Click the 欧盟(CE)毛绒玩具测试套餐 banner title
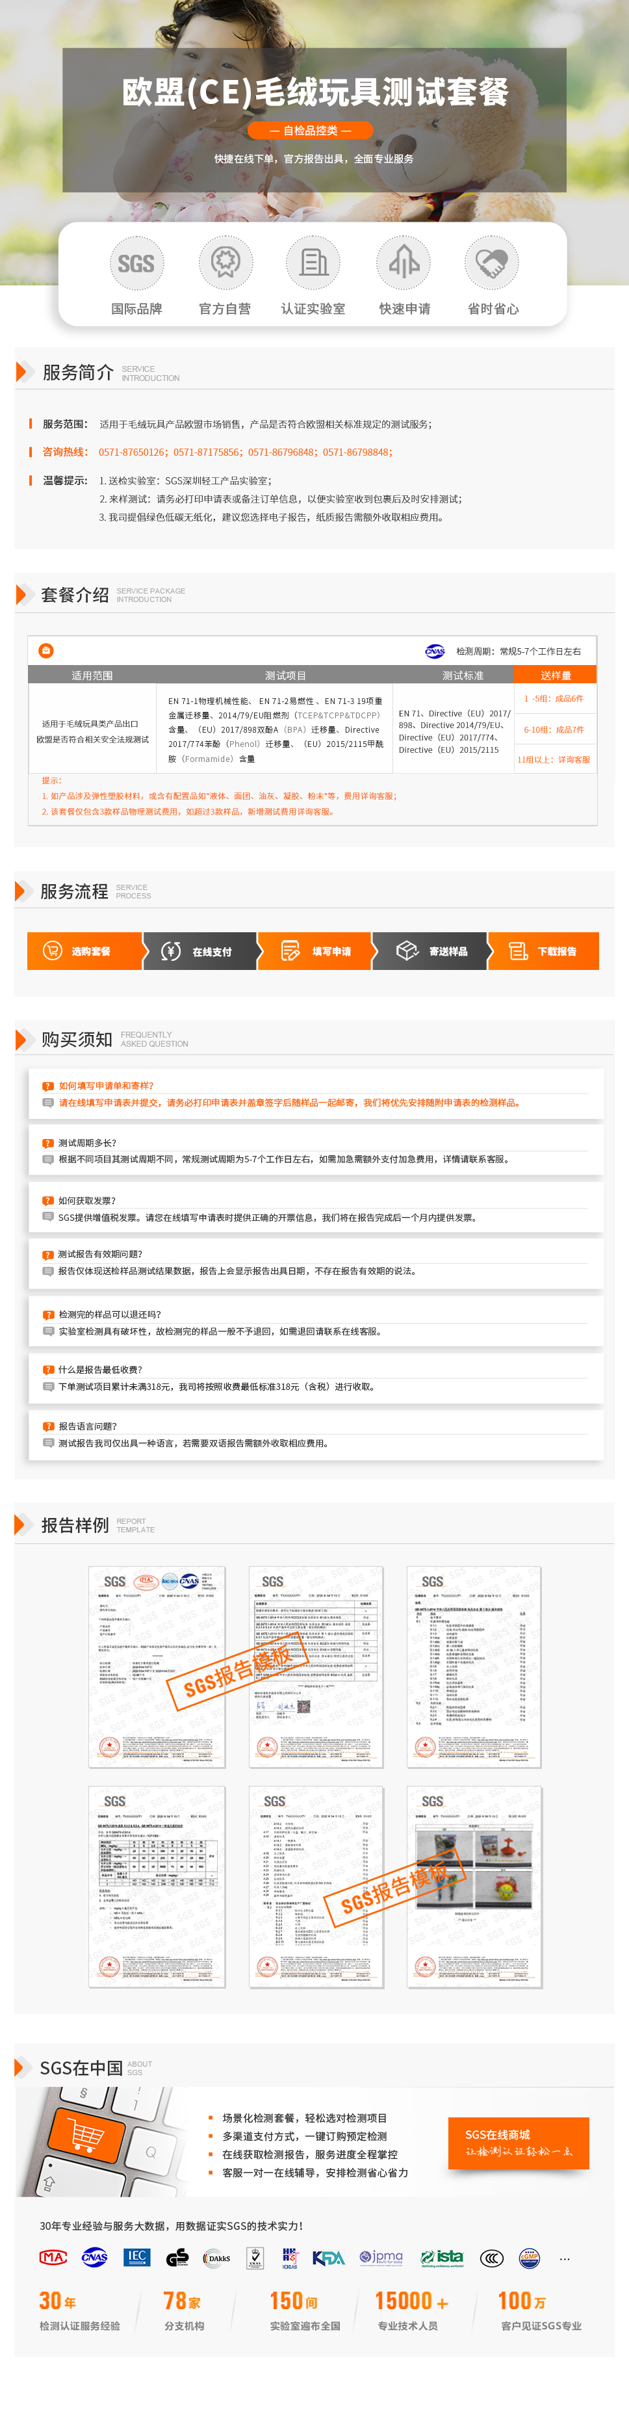The width and height of the screenshot is (629, 2421). point(315,92)
